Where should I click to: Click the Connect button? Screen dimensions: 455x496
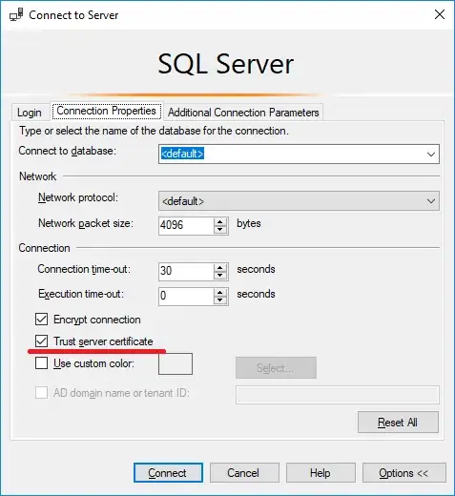click(168, 473)
